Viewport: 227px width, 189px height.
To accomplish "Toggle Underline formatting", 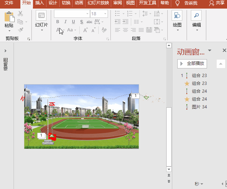I will pos(73,22).
